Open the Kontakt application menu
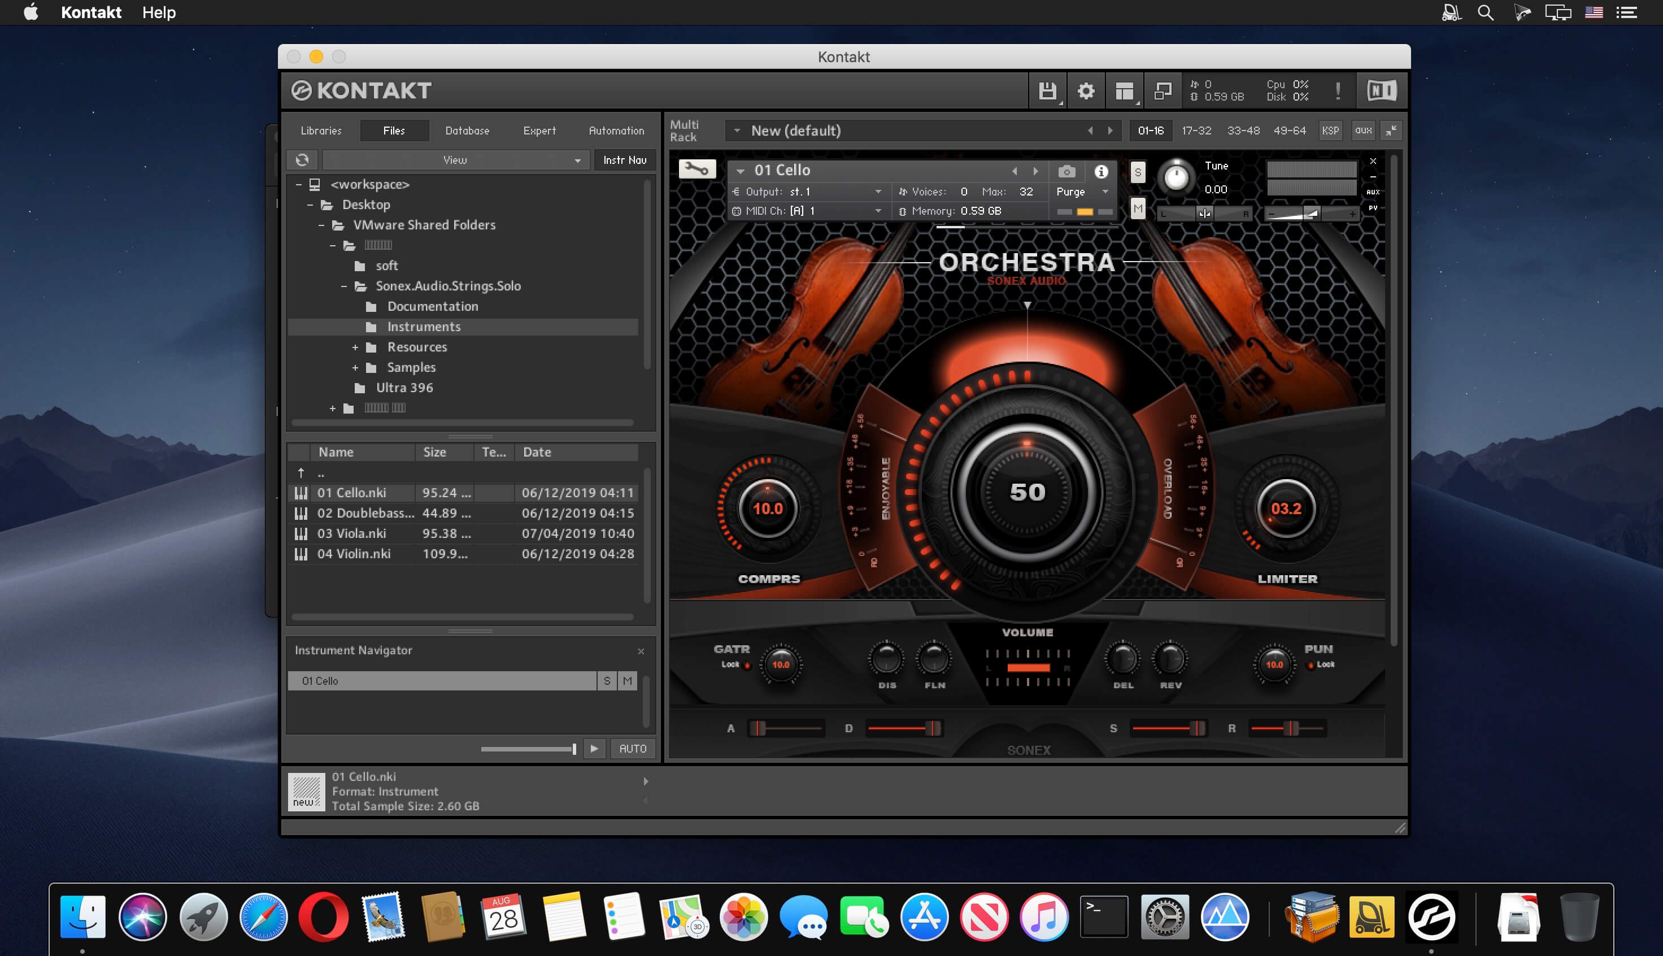 pos(91,12)
